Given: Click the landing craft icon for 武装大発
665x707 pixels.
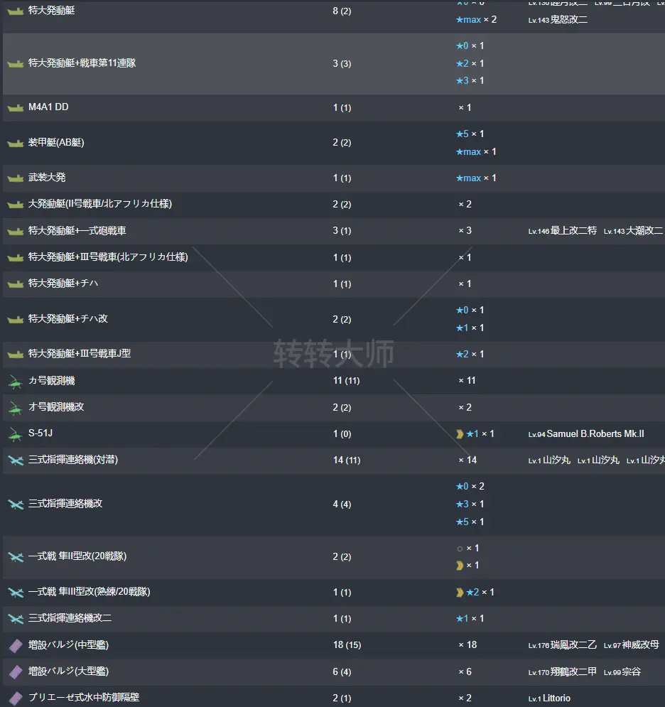Looking at the screenshot, I should (x=16, y=178).
